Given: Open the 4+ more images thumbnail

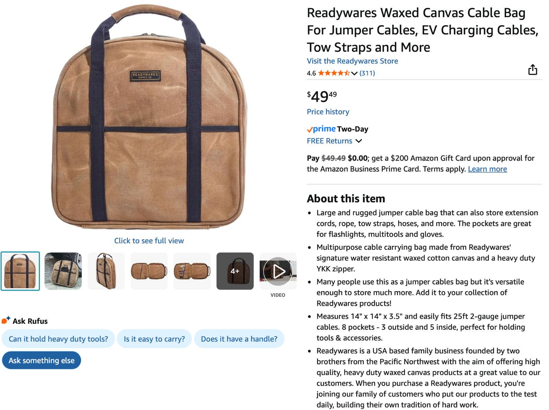Looking at the screenshot, I should [235, 271].
